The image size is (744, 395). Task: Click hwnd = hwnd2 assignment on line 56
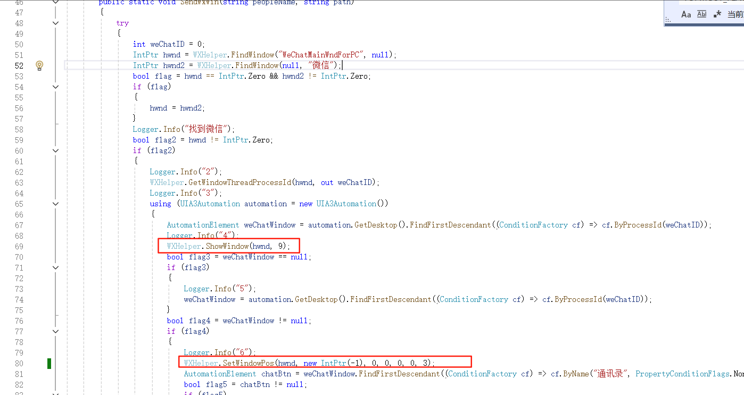click(177, 108)
